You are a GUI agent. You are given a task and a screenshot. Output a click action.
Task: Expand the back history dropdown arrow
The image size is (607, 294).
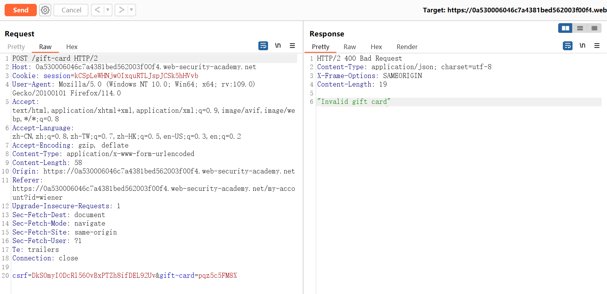[108, 10]
